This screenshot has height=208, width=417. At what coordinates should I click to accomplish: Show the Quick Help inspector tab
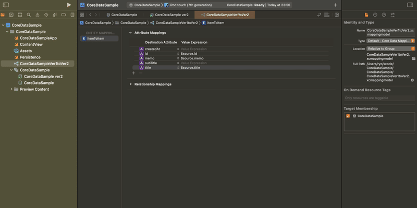pyautogui.click(x=384, y=15)
